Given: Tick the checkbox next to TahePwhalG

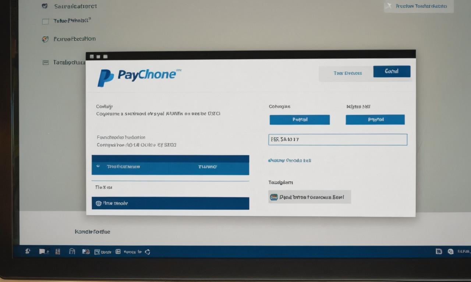Looking at the screenshot, I should [x=45, y=22].
